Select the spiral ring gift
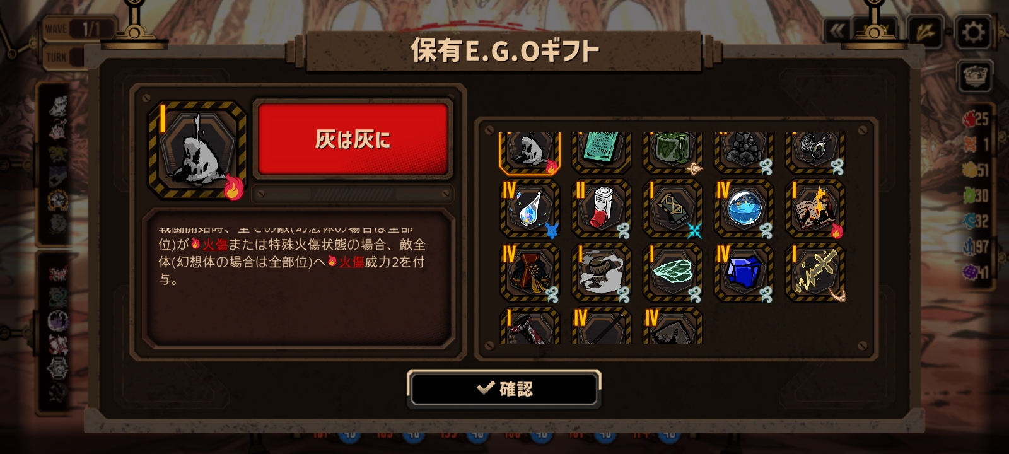Viewport: 1009px width, 454px height. pyautogui.click(x=815, y=153)
